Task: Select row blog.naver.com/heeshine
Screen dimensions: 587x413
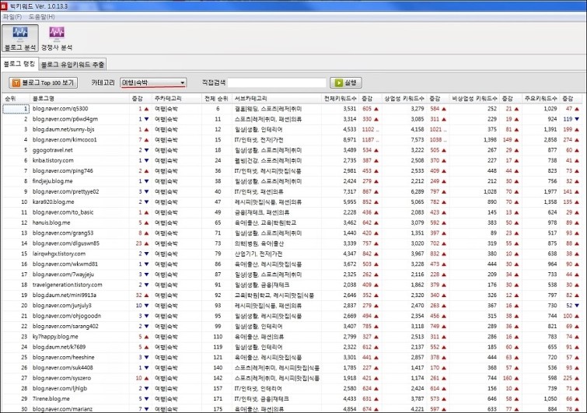Action: pyautogui.click(x=292, y=357)
